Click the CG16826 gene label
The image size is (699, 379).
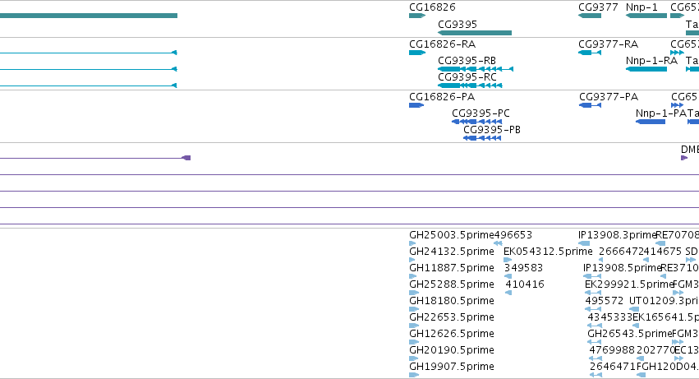[x=432, y=7]
